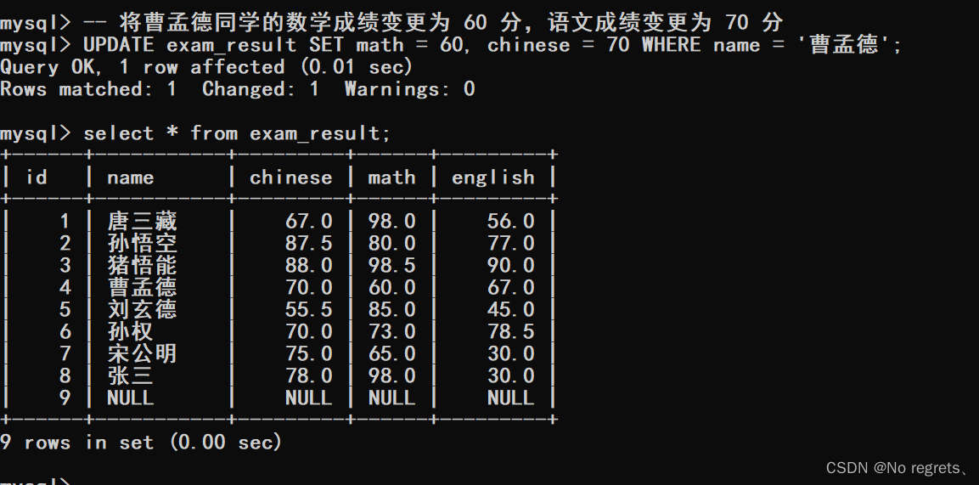This screenshot has width=979, height=485.
Task: Click the 'name' column header
Action: pyautogui.click(x=131, y=178)
